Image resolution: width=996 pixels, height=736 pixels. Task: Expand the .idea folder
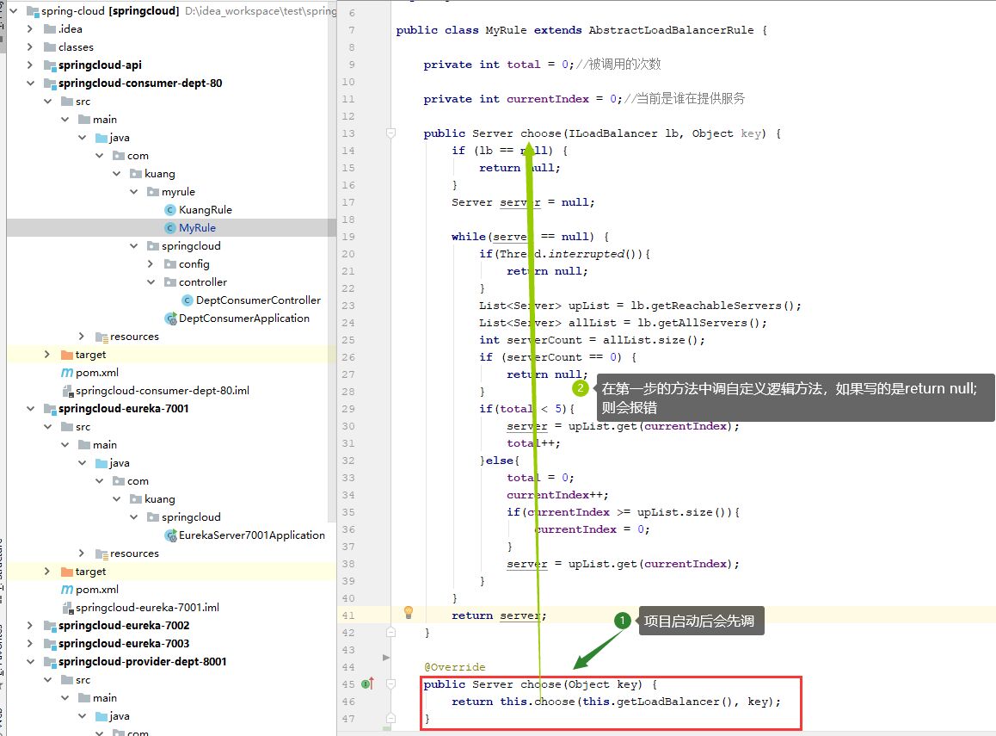click(x=30, y=29)
